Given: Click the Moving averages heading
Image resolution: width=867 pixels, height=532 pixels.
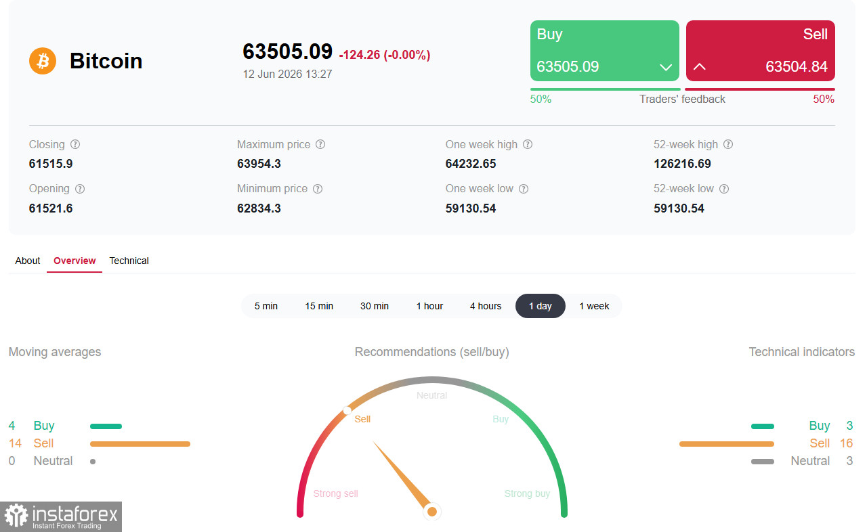Looking at the screenshot, I should (55, 352).
